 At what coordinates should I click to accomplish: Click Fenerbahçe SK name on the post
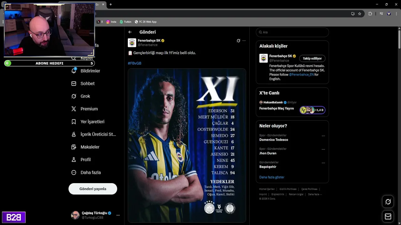[x=149, y=41]
